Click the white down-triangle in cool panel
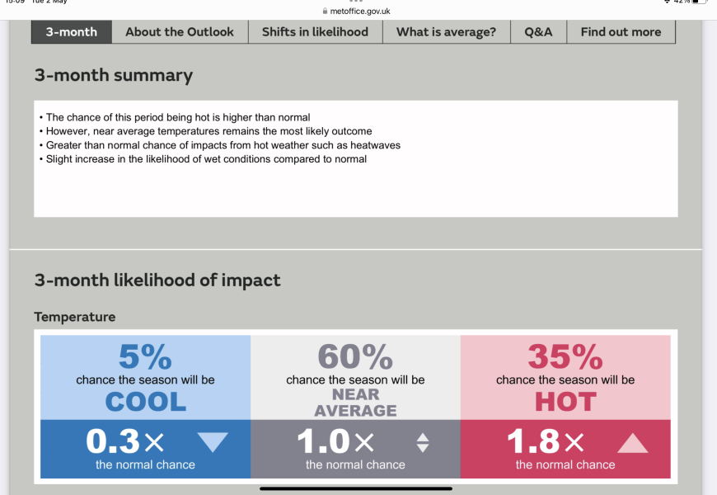The height and width of the screenshot is (495, 717). [213, 443]
